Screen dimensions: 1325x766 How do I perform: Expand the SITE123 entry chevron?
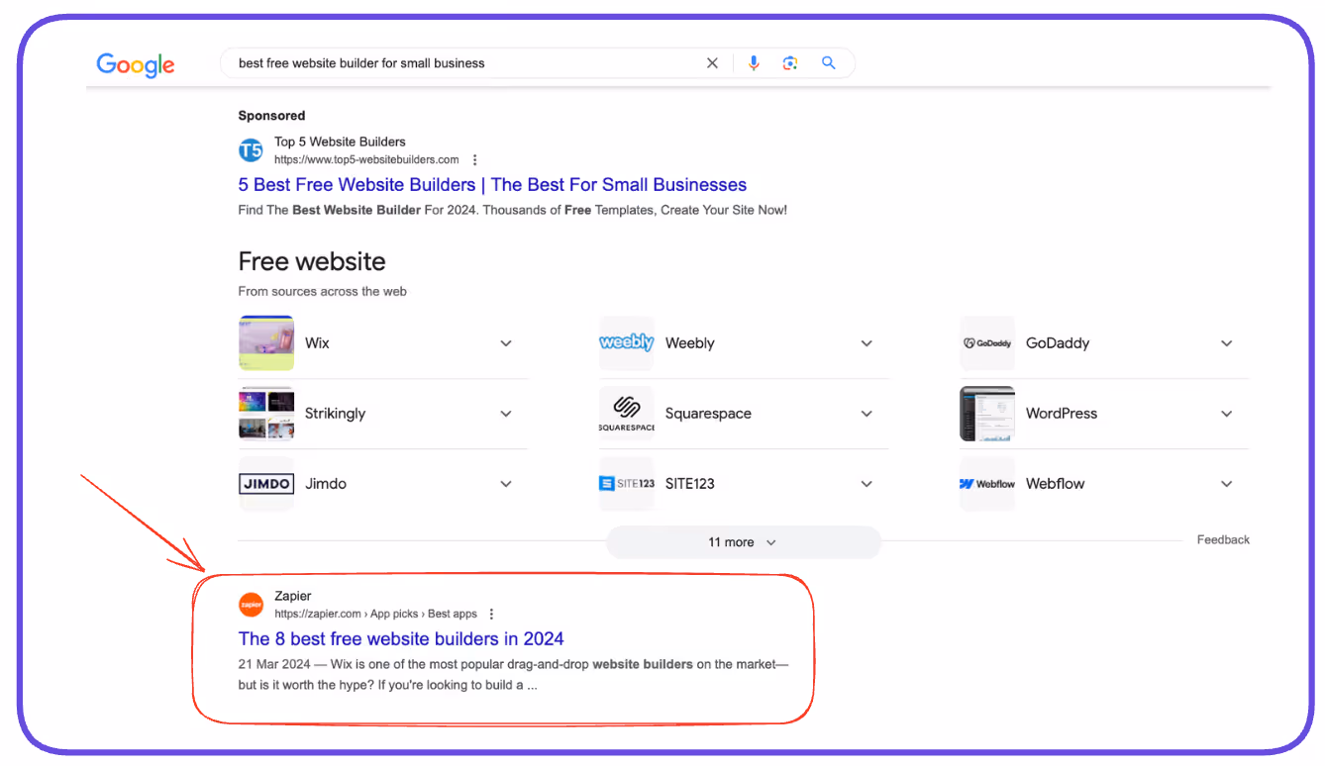pos(866,484)
